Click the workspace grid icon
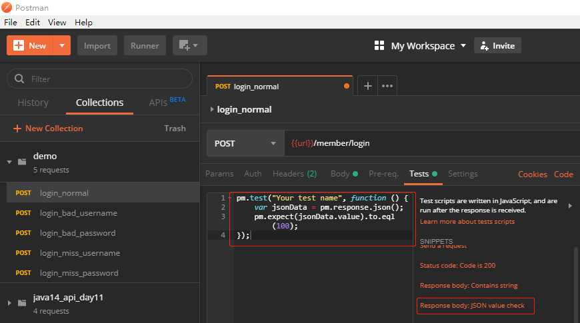 (x=379, y=45)
